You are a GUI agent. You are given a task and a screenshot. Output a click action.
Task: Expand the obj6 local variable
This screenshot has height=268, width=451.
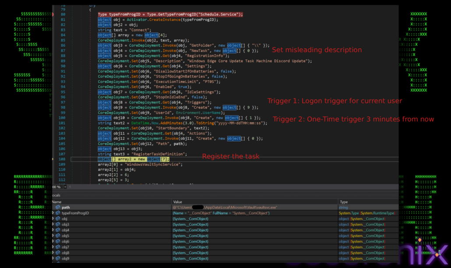(x=53, y=242)
